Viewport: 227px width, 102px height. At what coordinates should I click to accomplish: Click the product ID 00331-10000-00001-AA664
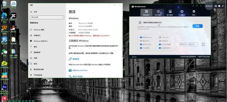[88, 30]
